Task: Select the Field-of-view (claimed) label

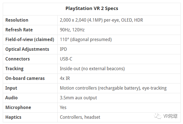Action: 30,39
